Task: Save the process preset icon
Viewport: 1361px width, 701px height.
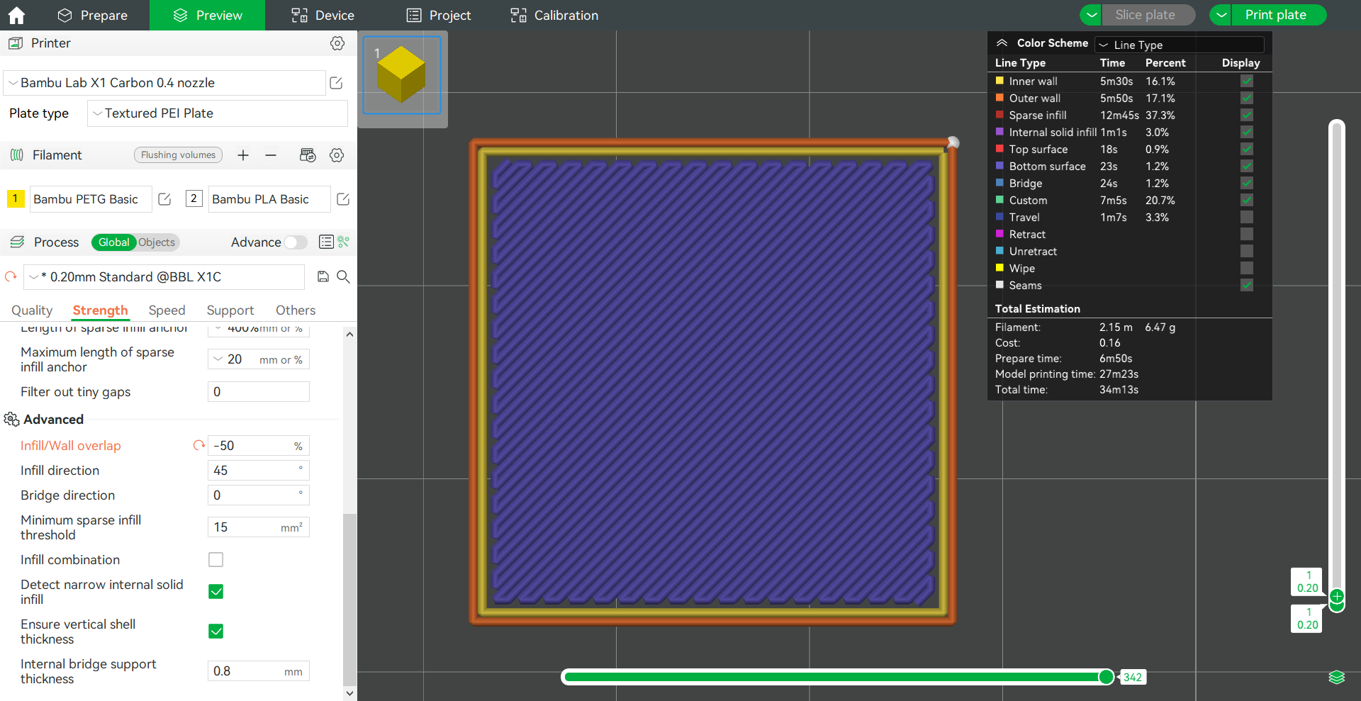Action: [x=323, y=276]
